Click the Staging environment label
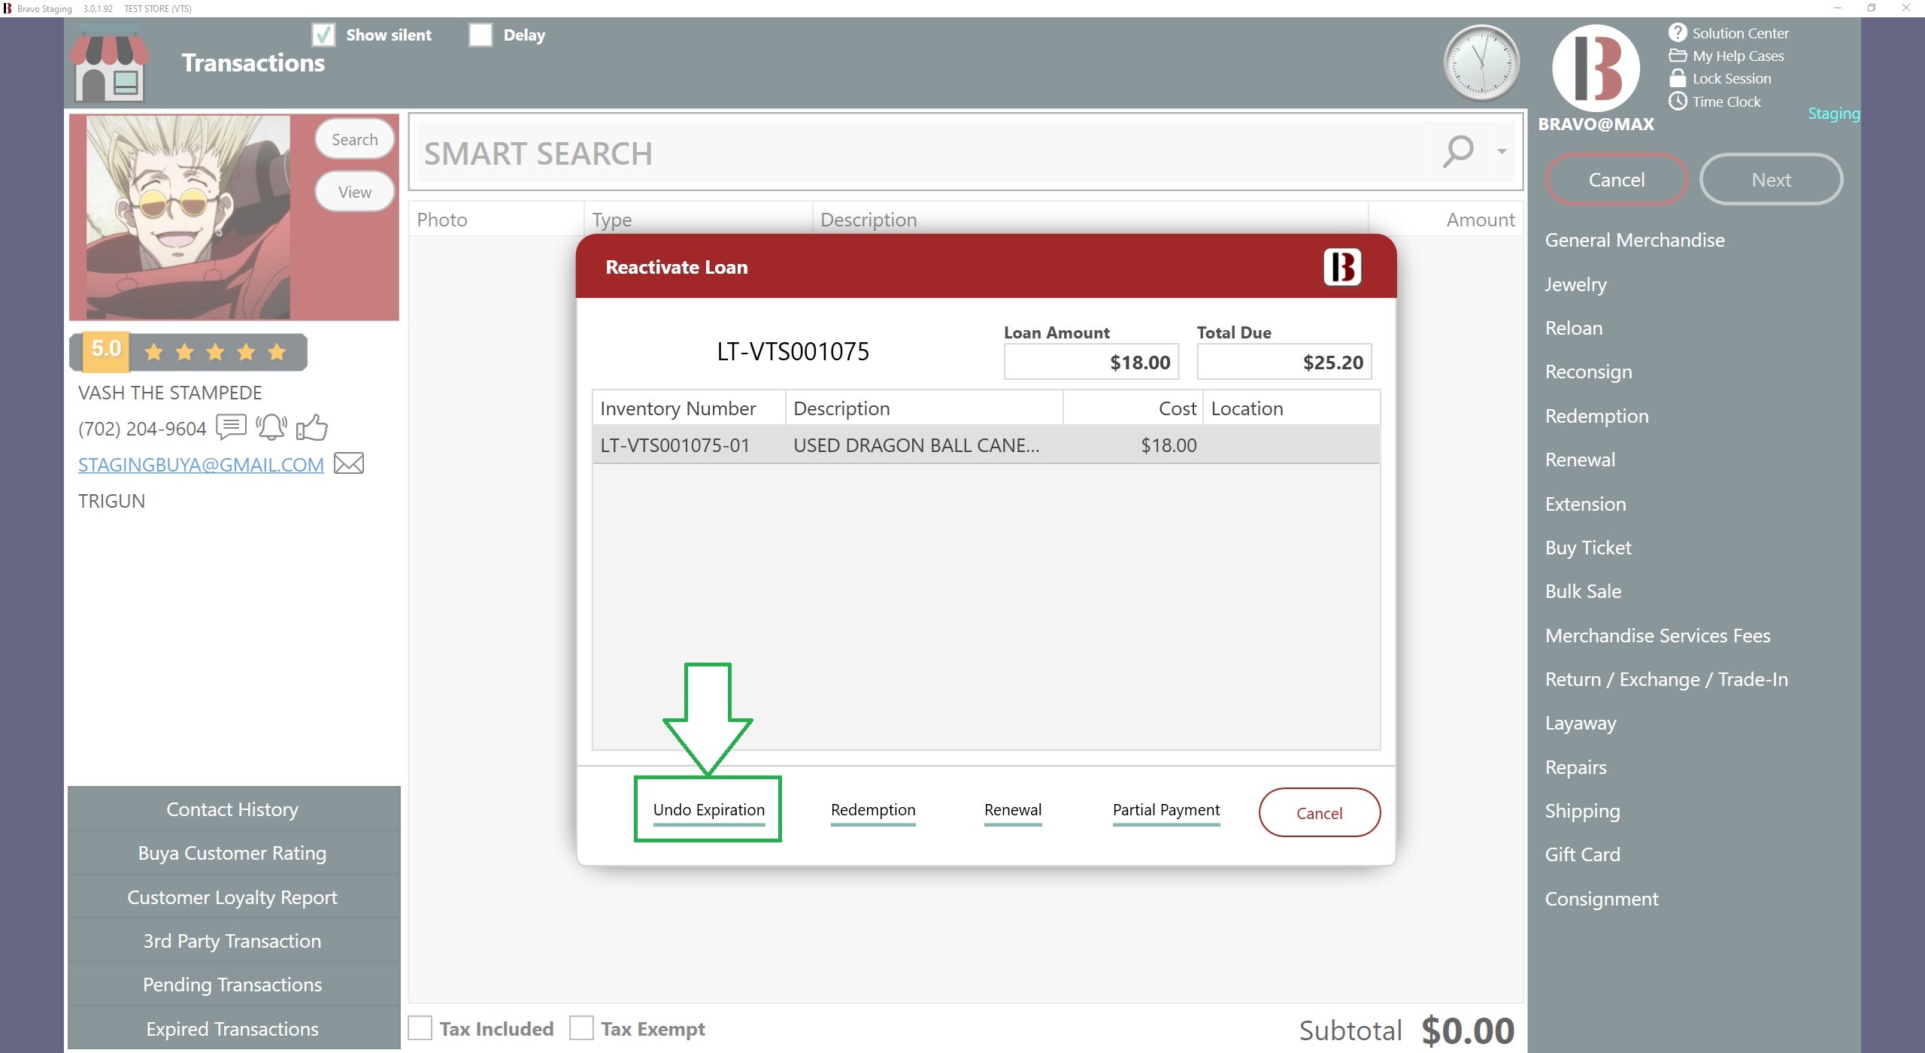 (1833, 114)
